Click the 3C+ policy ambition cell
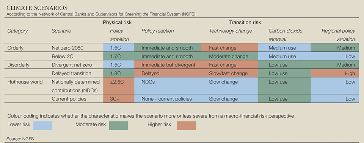The width and height of the screenshot is (364, 143). click(119, 98)
